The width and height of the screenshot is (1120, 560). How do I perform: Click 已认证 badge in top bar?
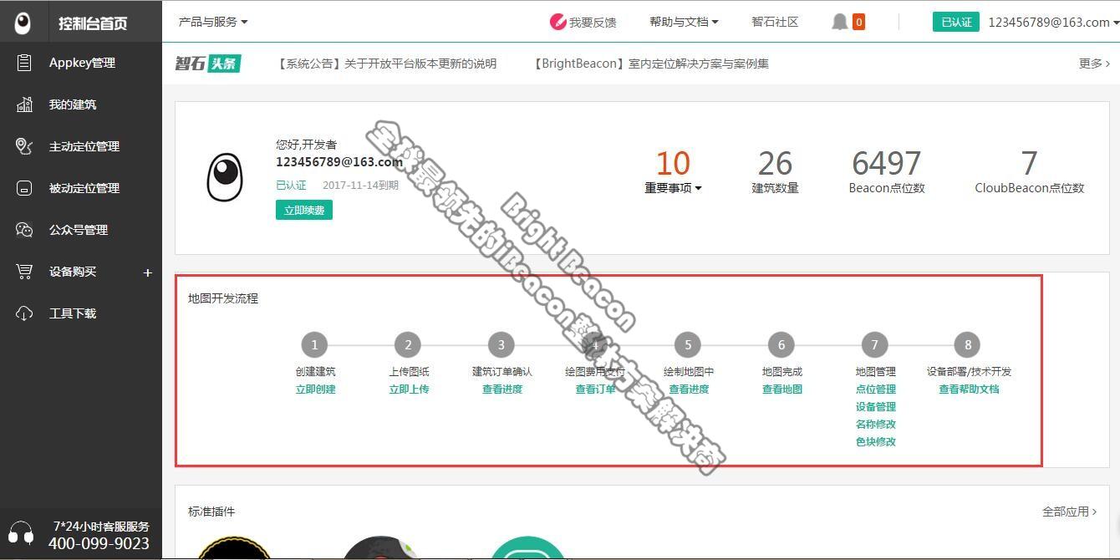(956, 22)
